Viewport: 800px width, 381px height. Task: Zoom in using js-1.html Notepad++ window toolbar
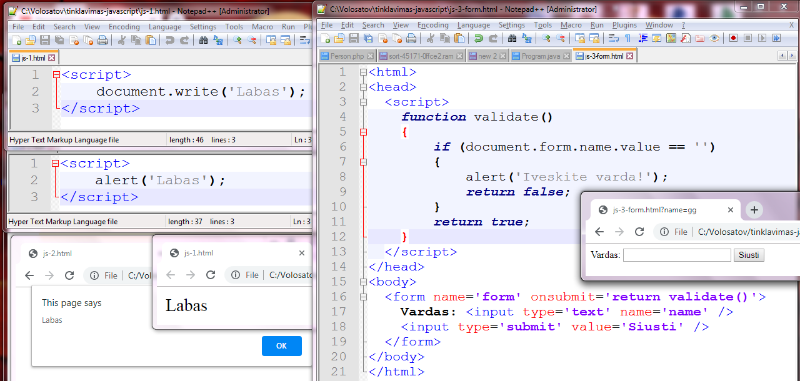point(237,40)
